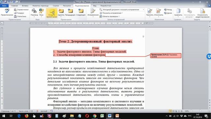Click the РУС input language indicator
The width and height of the screenshot is (211, 119).
(x=190, y=116)
